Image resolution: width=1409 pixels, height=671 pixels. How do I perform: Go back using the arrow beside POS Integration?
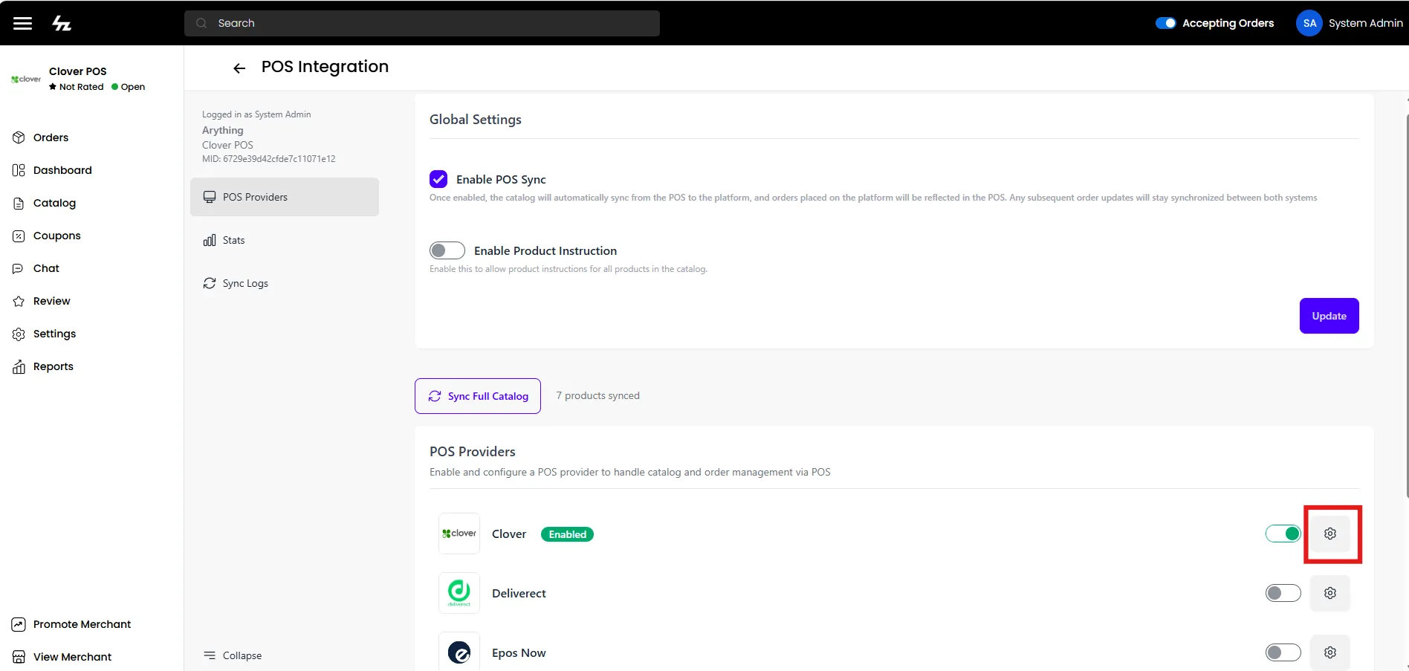(x=239, y=68)
